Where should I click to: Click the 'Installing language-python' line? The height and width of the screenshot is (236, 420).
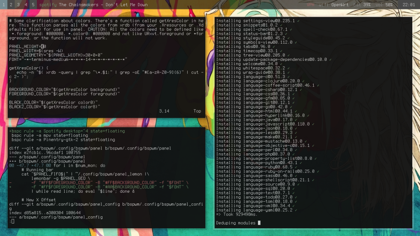click(x=256, y=163)
